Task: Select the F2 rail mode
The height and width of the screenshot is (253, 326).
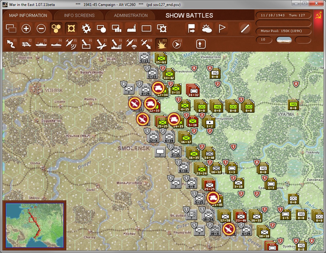Action: click(x=26, y=44)
